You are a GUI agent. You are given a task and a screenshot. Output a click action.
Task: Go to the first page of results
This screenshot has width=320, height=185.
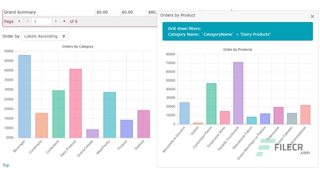(x=19, y=21)
